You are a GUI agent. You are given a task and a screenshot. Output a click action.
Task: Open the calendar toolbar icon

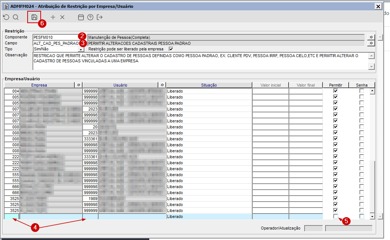pos(81,17)
